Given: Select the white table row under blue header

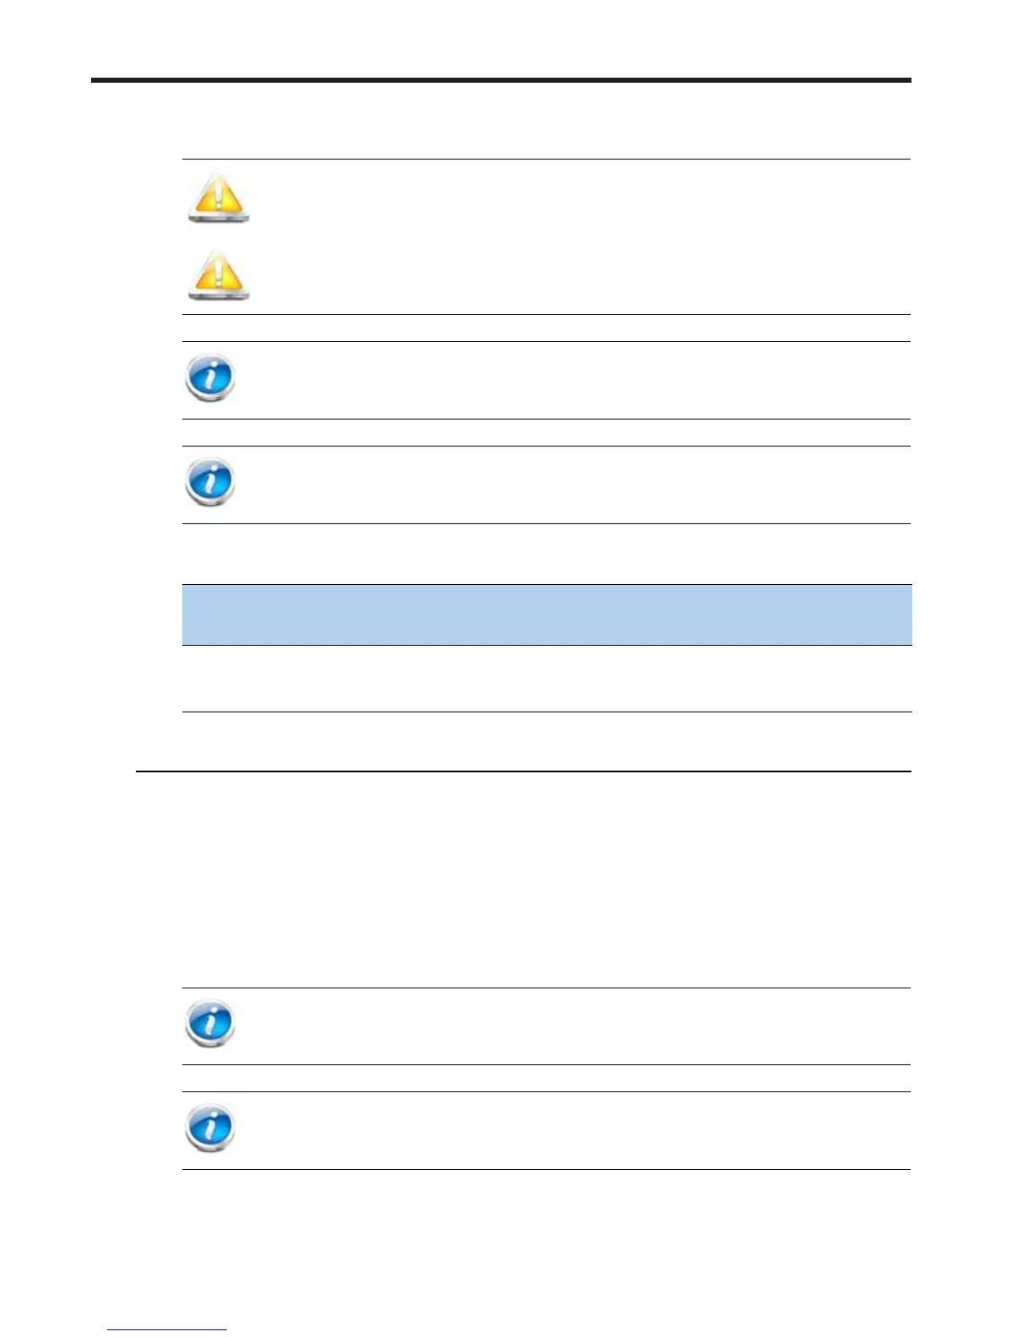Looking at the screenshot, I should [547, 679].
